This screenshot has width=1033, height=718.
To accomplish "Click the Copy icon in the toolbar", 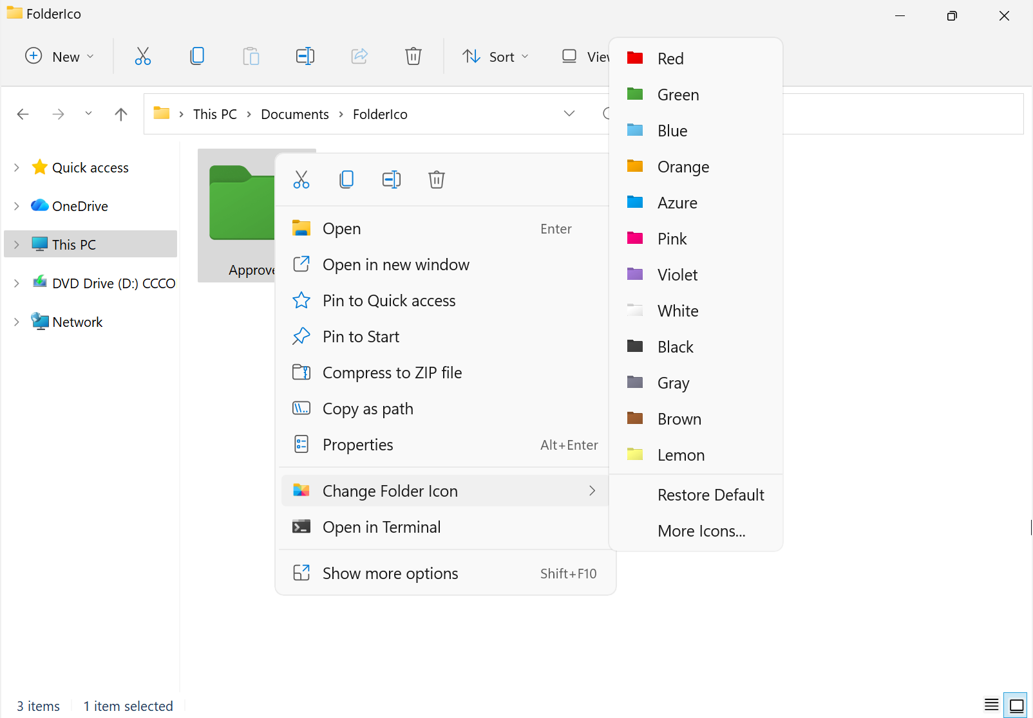I will pos(197,56).
